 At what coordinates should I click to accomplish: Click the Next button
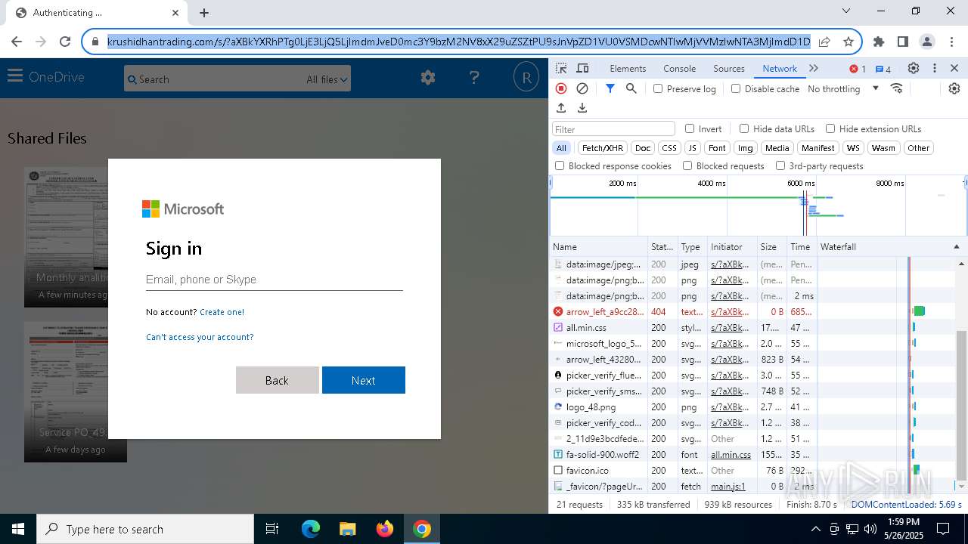tap(364, 380)
